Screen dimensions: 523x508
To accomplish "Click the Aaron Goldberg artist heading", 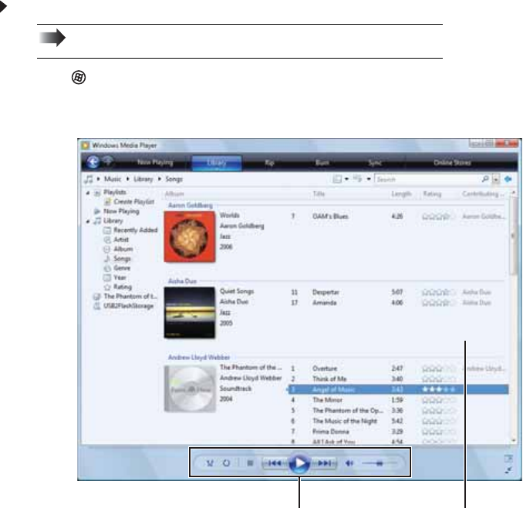I will click(191, 205).
